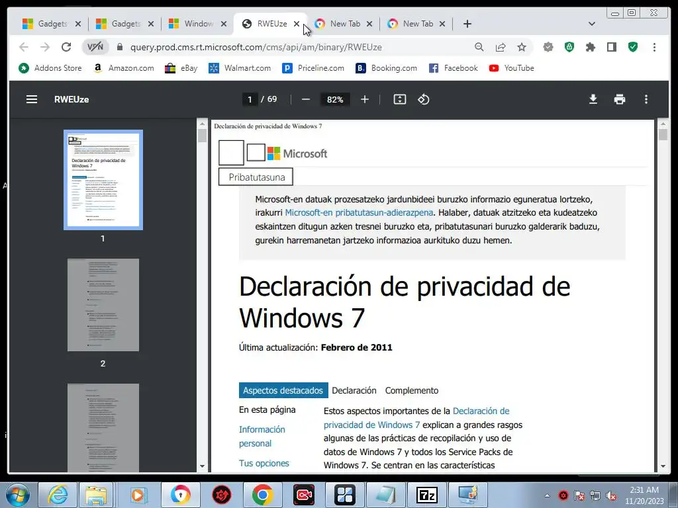Close the RWEUze tab
The width and height of the screenshot is (678, 508).
297,24
